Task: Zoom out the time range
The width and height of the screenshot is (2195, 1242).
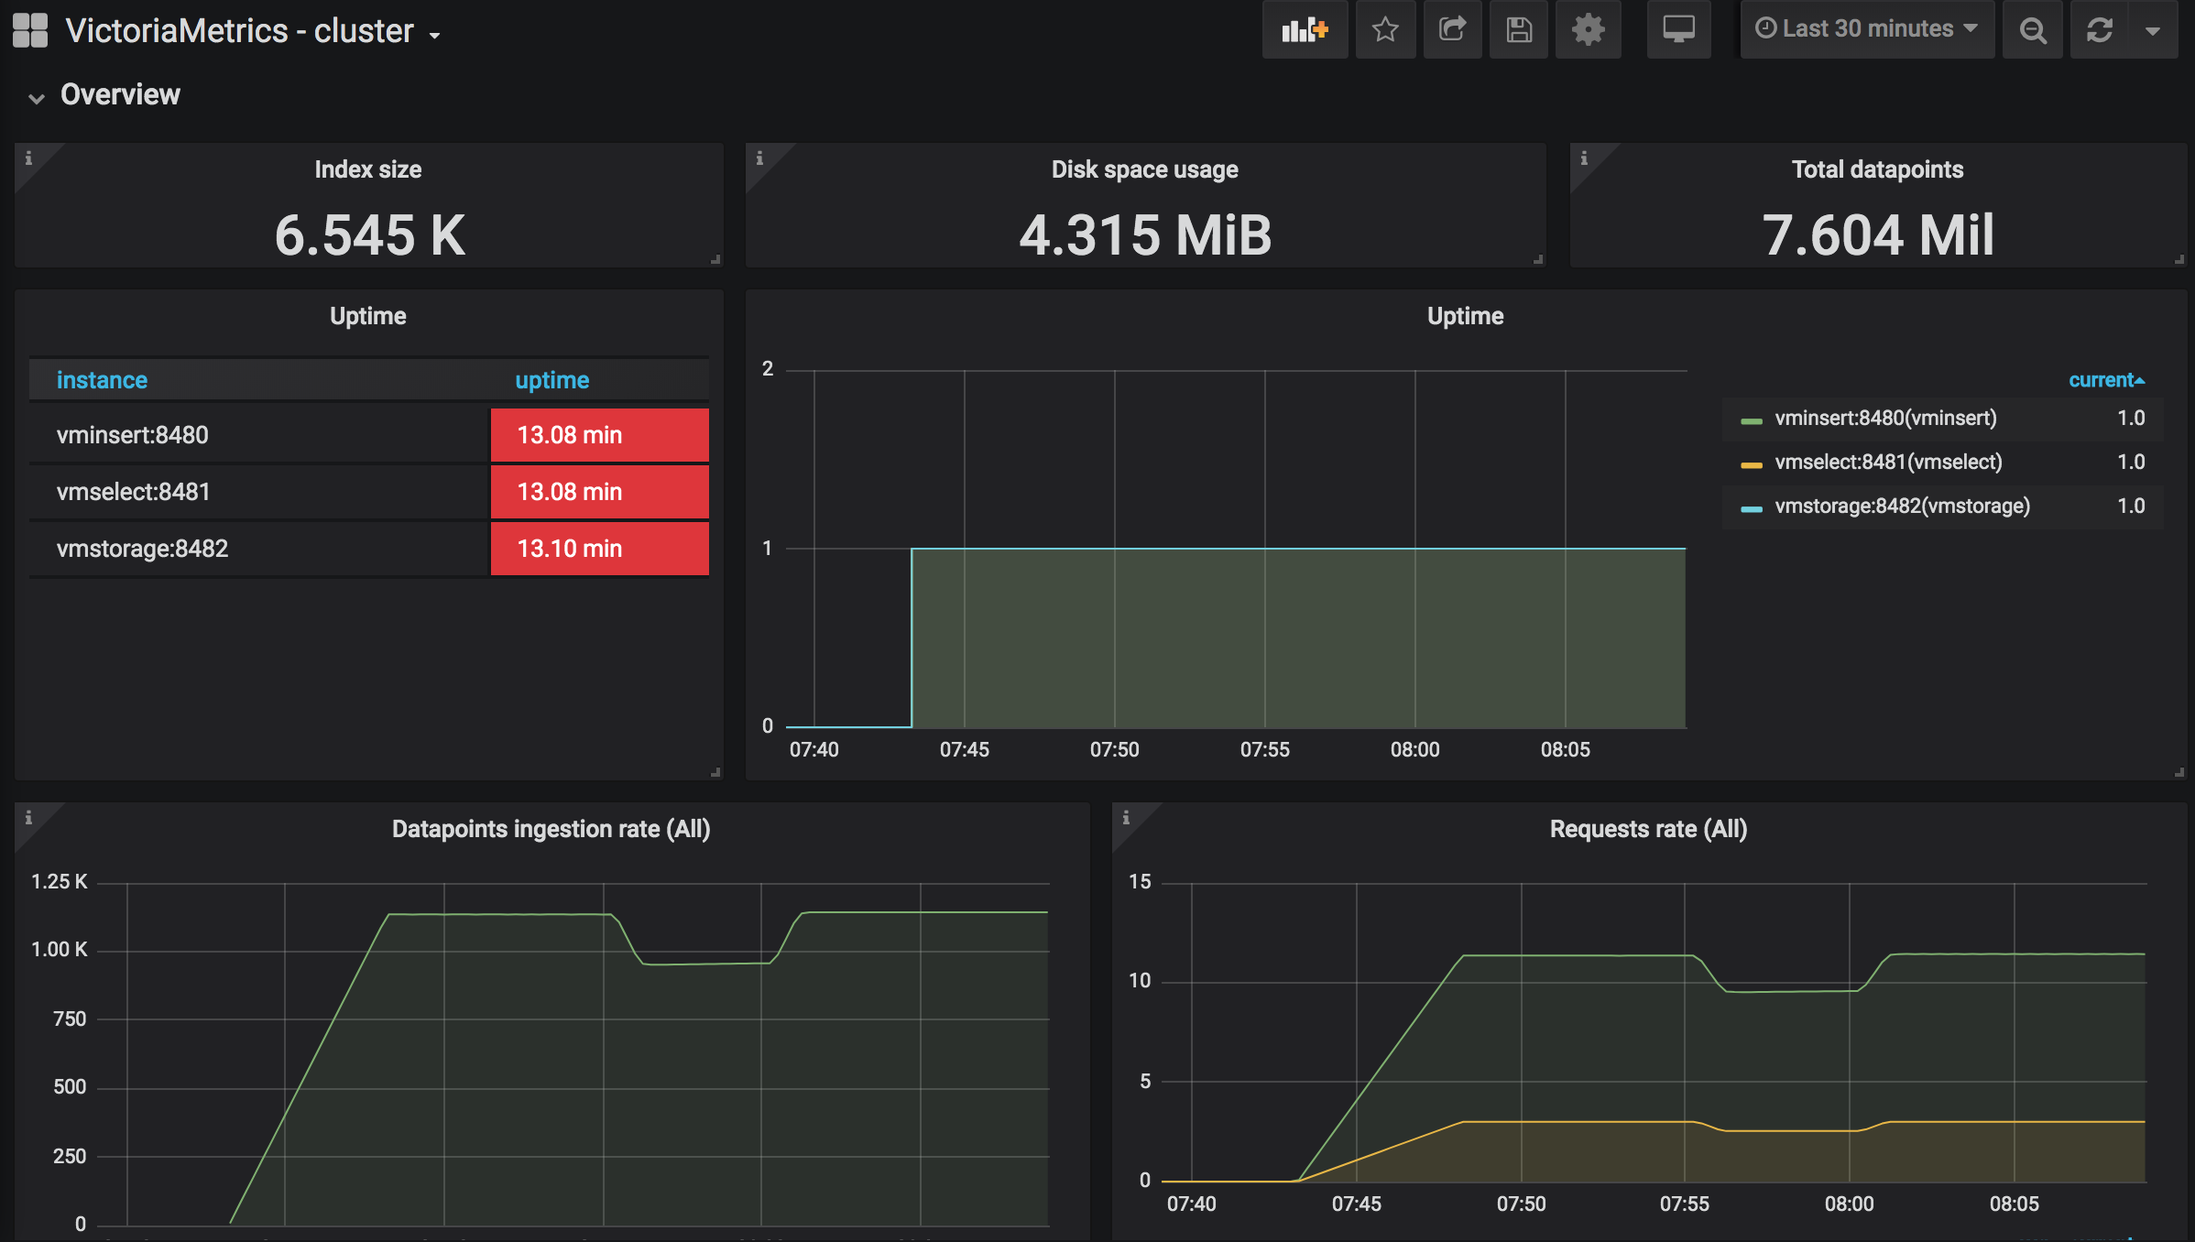Action: [2033, 29]
